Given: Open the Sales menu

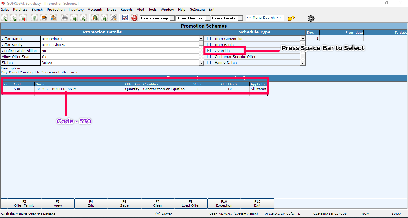Looking at the screenshot, I should click(x=5, y=10).
